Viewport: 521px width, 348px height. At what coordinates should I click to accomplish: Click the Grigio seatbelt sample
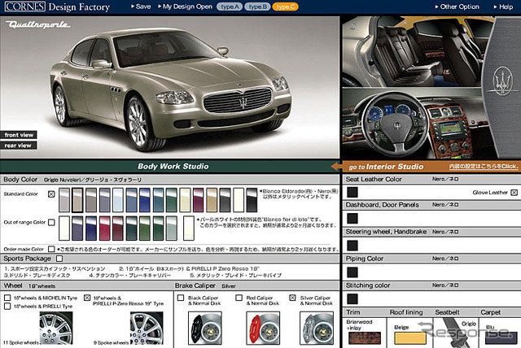457,332
